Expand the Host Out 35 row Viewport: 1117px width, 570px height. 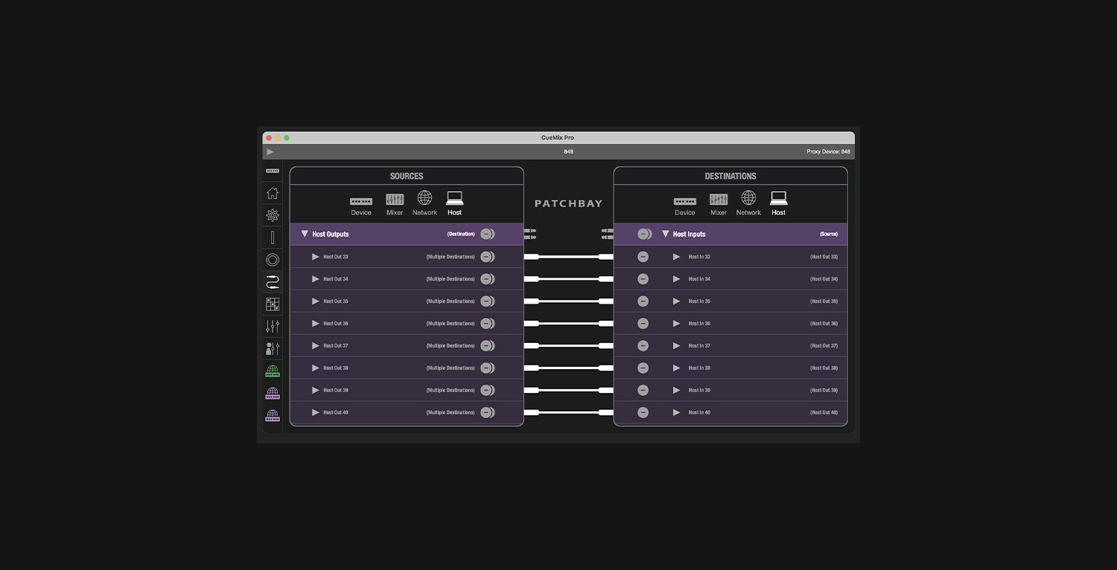click(x=316, y=301)
